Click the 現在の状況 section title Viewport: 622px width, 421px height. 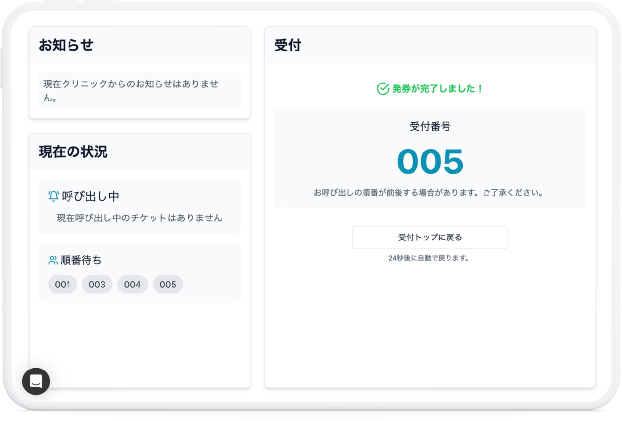pyautogui.click(x=73, y=152)
